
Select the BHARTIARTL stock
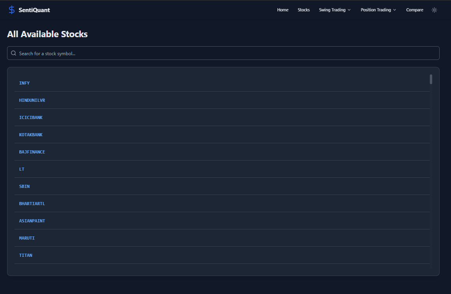coord(32,203)
